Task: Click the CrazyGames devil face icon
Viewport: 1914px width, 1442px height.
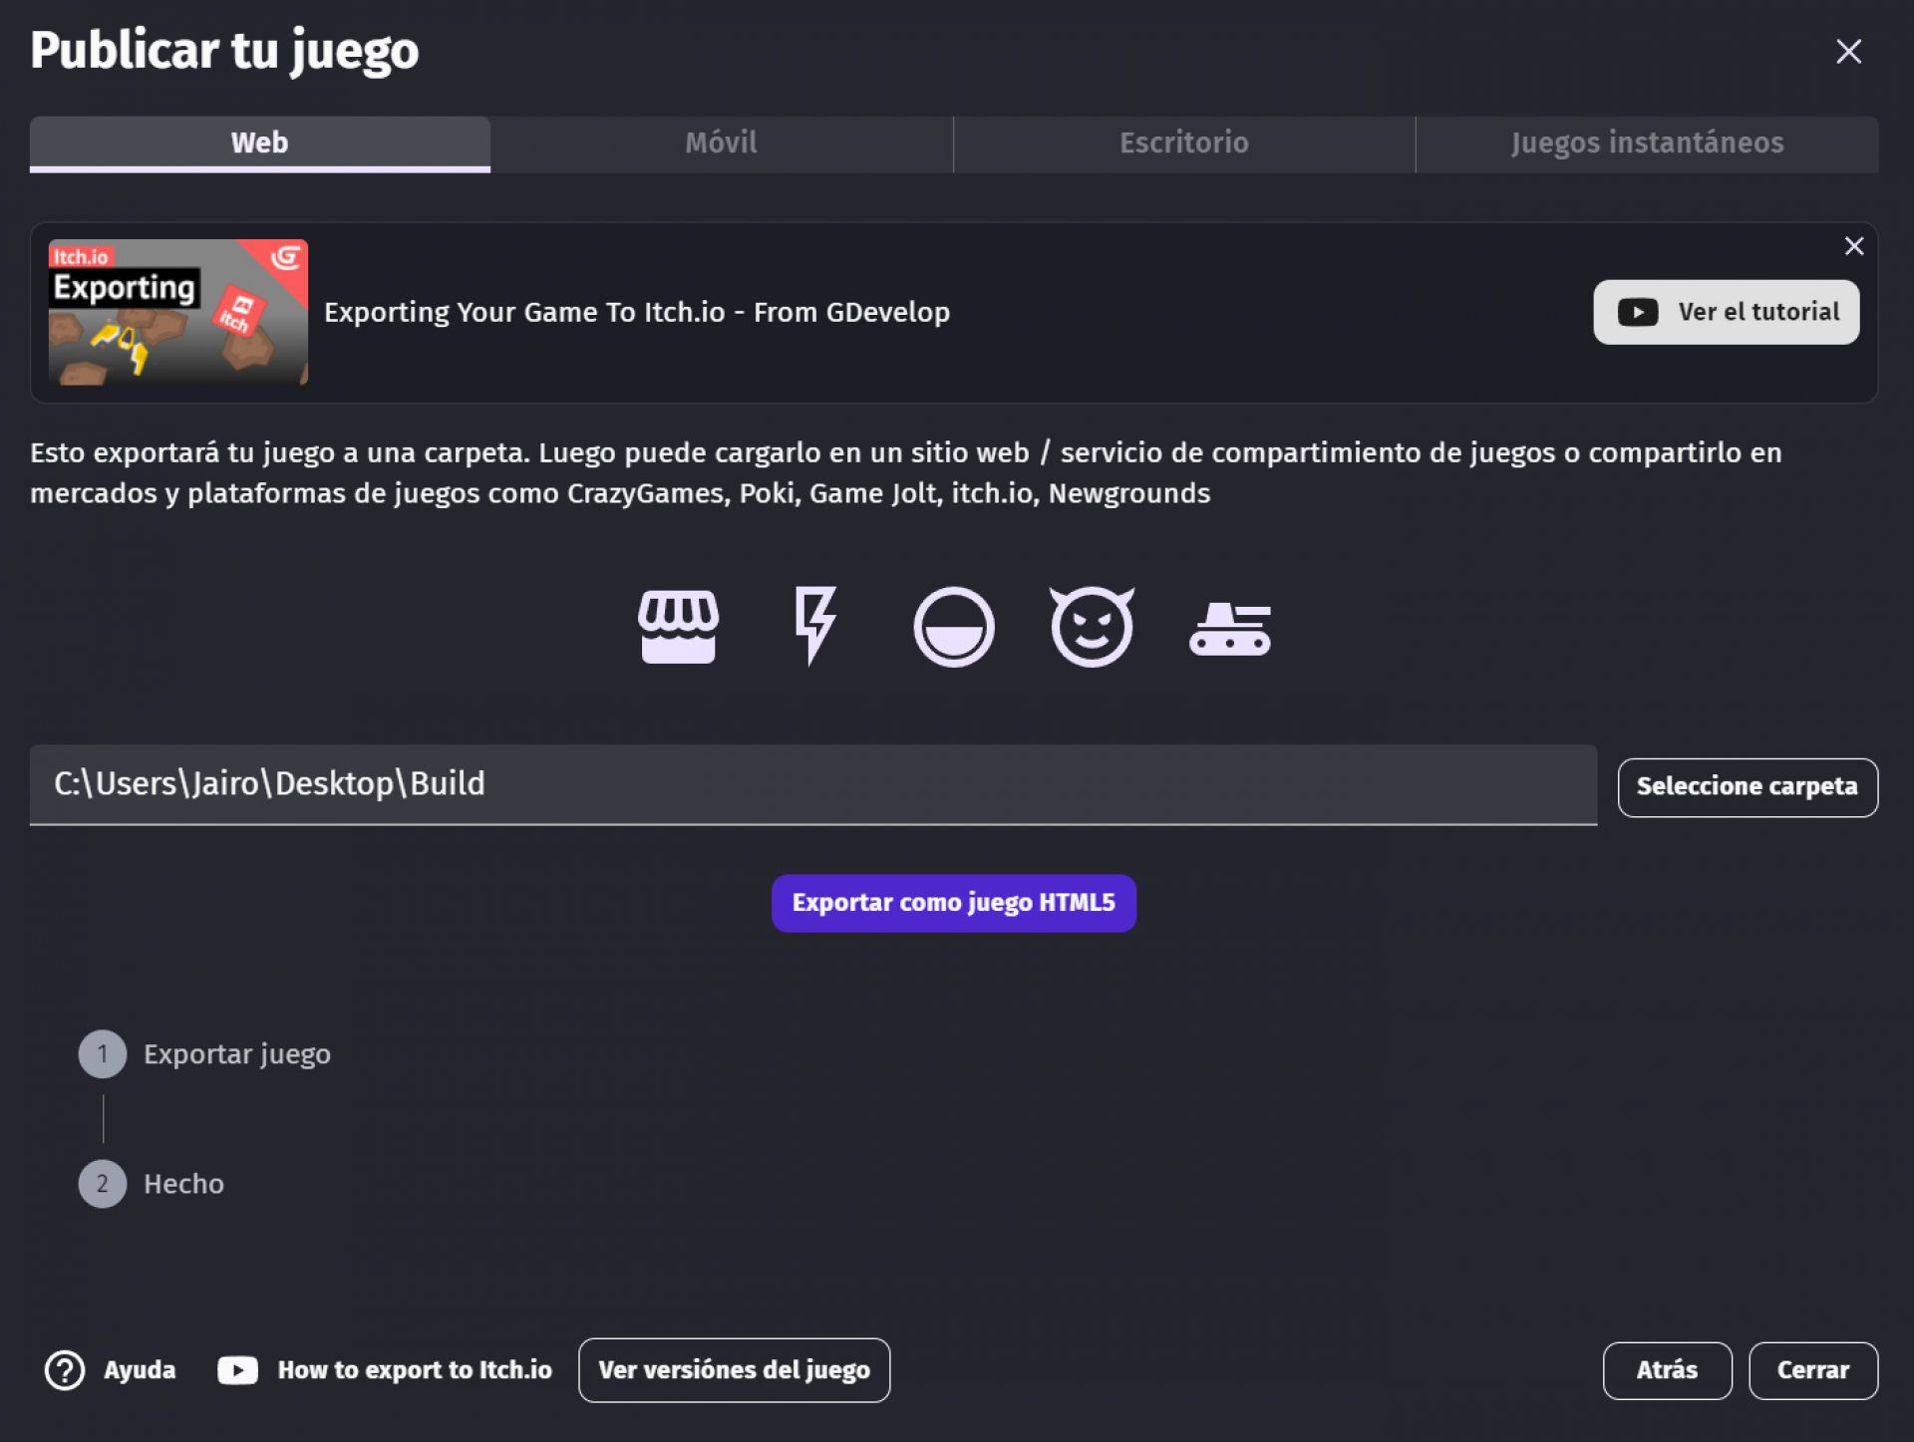Action: pos(1092,626)
